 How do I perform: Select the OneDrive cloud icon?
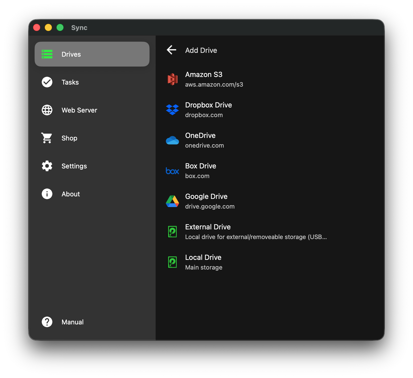click(172, 140)
